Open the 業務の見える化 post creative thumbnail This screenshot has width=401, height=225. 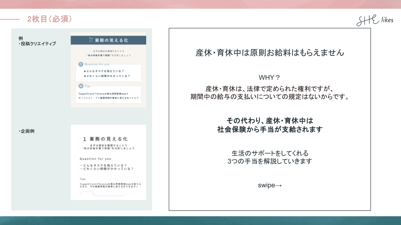coord(109,70)
